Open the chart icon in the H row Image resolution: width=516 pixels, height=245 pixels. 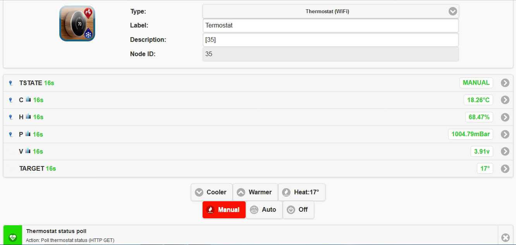[28, 117]
